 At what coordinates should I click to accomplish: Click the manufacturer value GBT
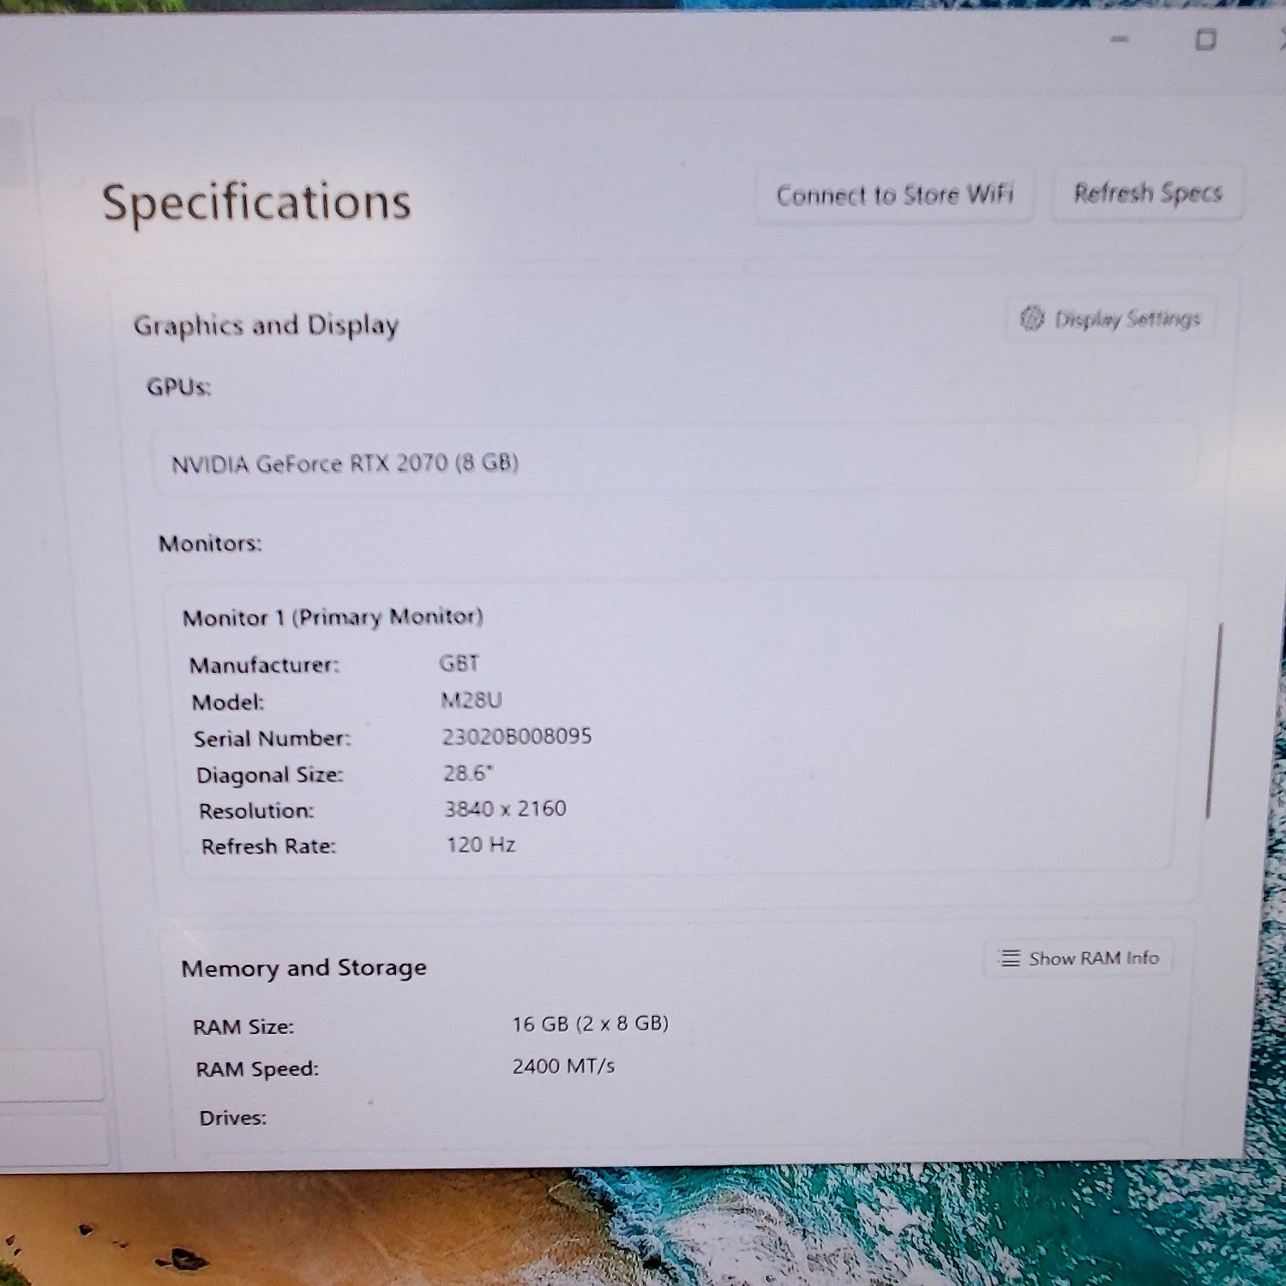tap(459, 663)
